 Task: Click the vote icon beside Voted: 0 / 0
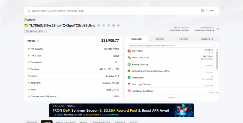[x=118, y=90]
